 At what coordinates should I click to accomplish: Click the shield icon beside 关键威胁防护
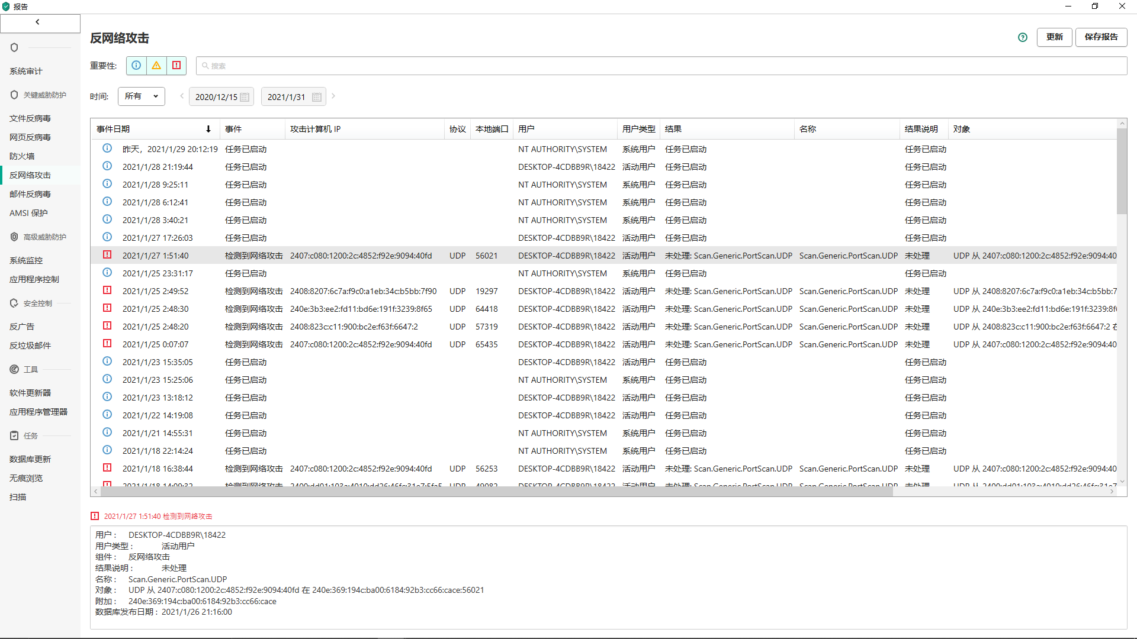tap(14, 95)
